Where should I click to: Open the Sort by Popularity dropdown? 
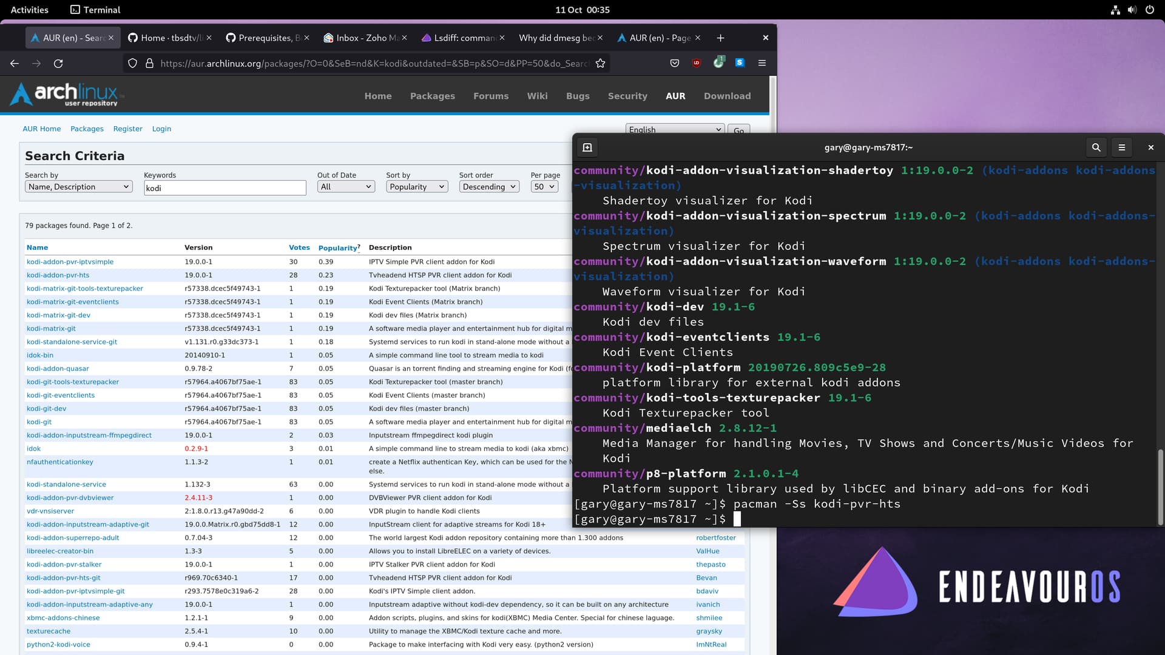(417, 187)
